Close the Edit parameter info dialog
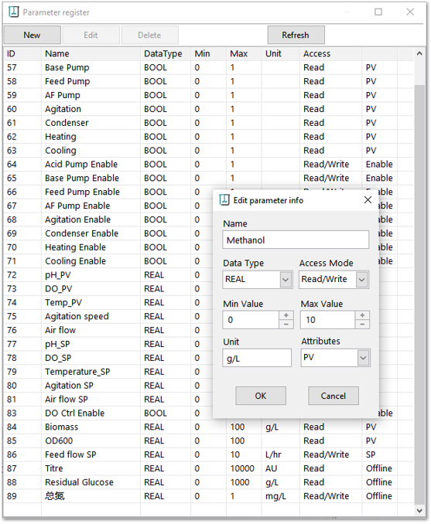Screen dimensions: 431x524 pos(368,200)
